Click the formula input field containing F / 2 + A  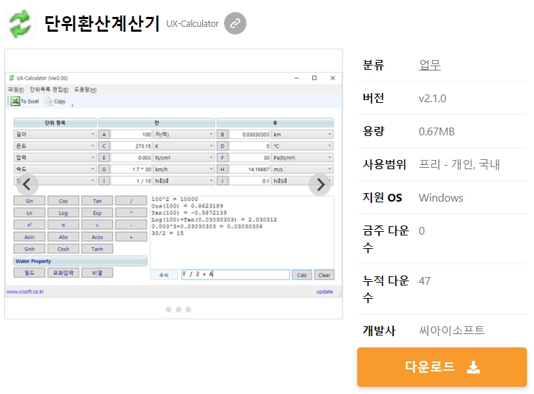(x=235, y=274)
